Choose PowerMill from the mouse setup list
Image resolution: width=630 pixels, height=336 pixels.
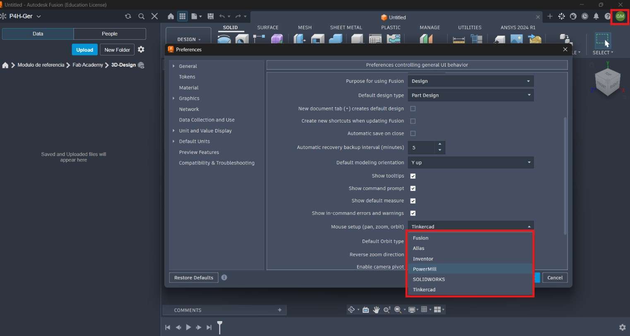[470, 269]
